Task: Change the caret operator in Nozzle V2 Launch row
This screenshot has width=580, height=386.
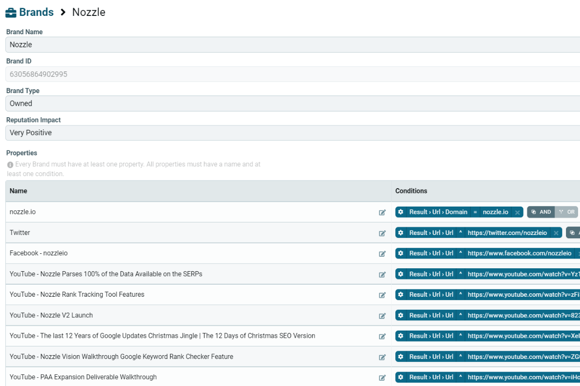Action: point(461,315)
